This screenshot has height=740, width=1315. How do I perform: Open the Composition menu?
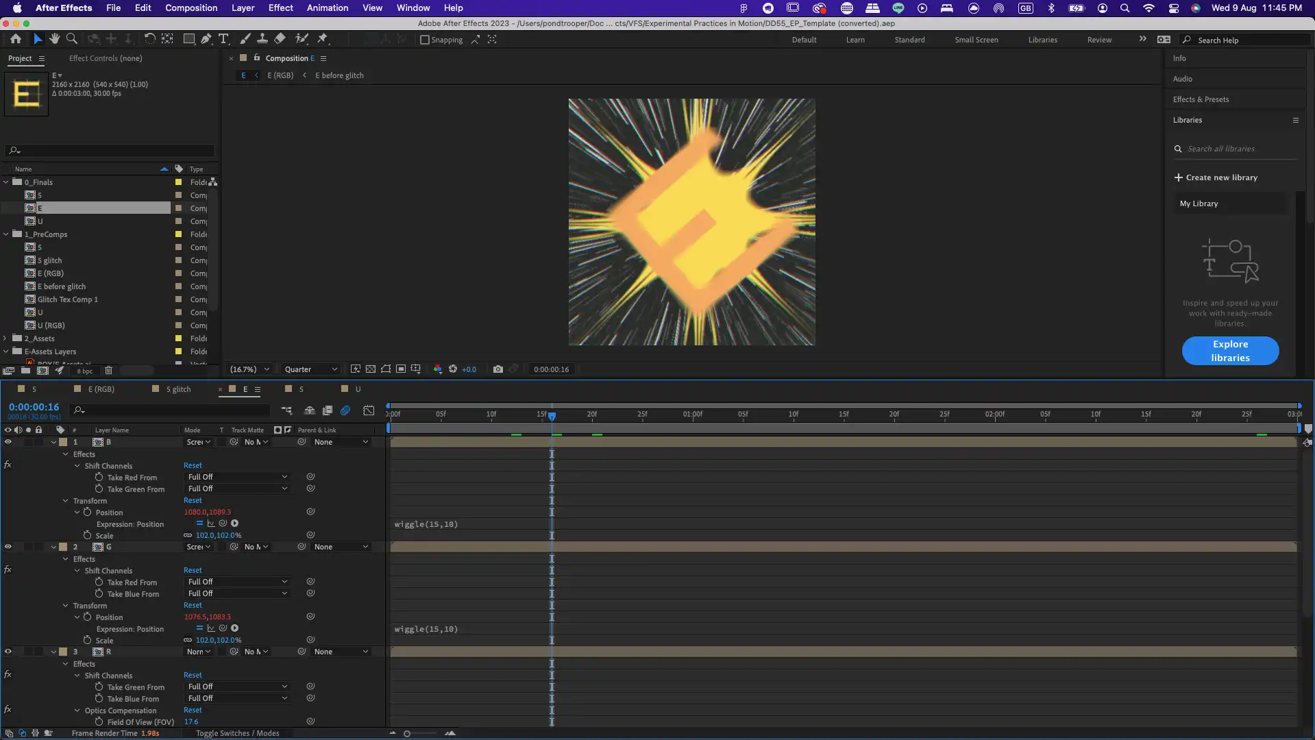pyautogui.click(x=191, y=8)
